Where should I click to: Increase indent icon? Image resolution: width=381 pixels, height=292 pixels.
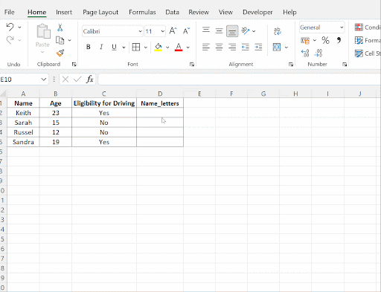258,47
